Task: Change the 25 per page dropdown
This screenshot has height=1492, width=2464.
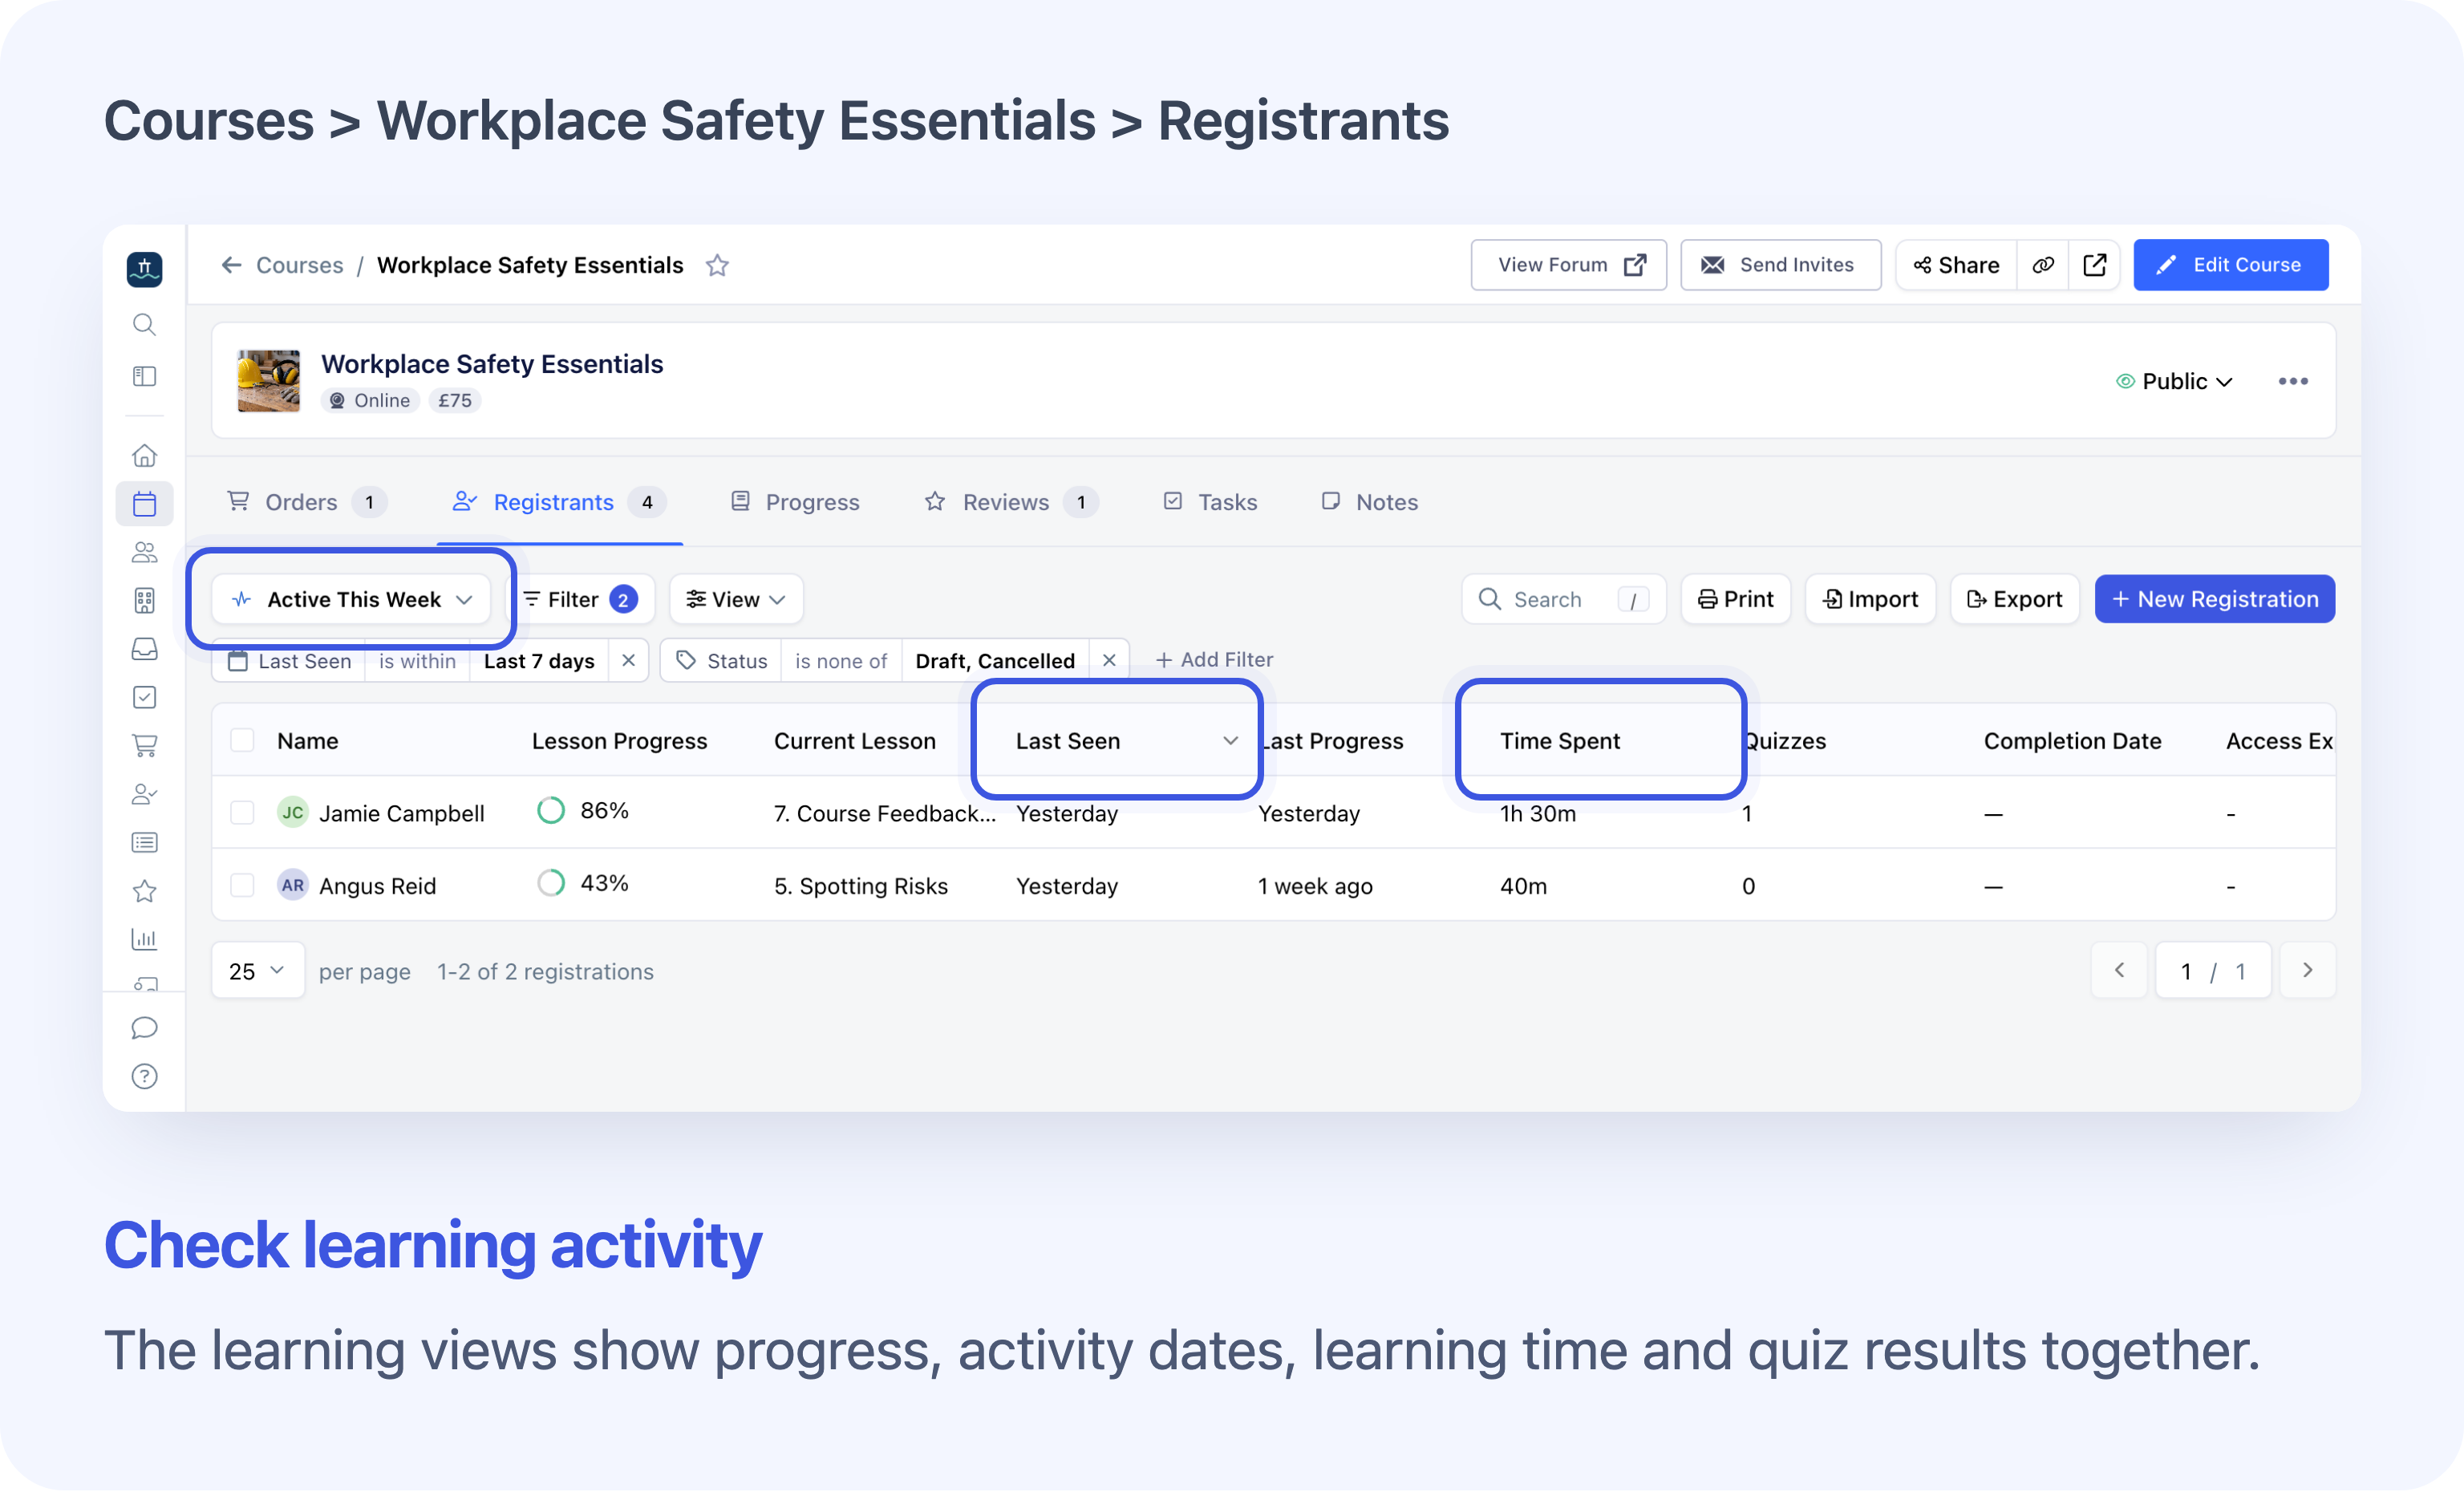Action: coord(257,970)
